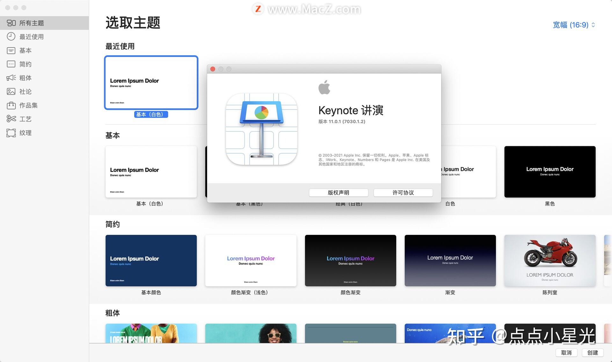Image resolution: width=612 pixels, height=362 pixels.
Task: Select the 作品集 category icon
Action: coord(11,105)
